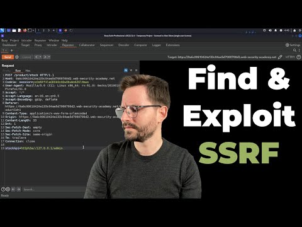Switch to workspace 4
The height and width of the screenshot is (227, 302).
pyautogui.click(x=53, y=30)
